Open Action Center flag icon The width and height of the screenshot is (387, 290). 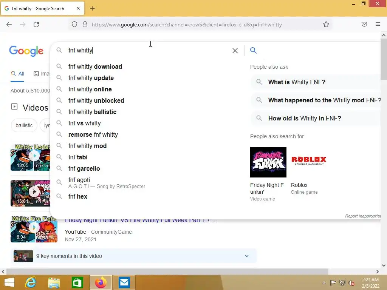point(333,283)
